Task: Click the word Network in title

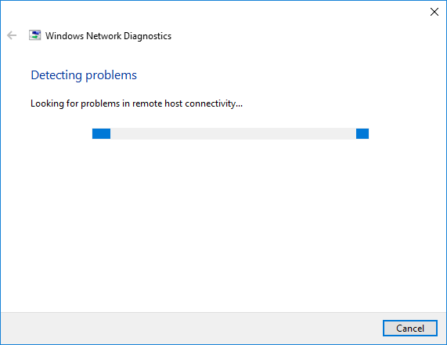Action: 104,36
